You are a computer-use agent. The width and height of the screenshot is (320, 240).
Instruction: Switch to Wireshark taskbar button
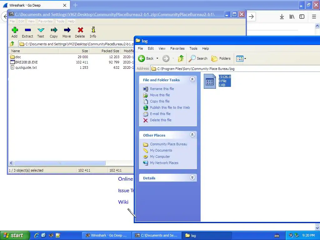[106, 236]
